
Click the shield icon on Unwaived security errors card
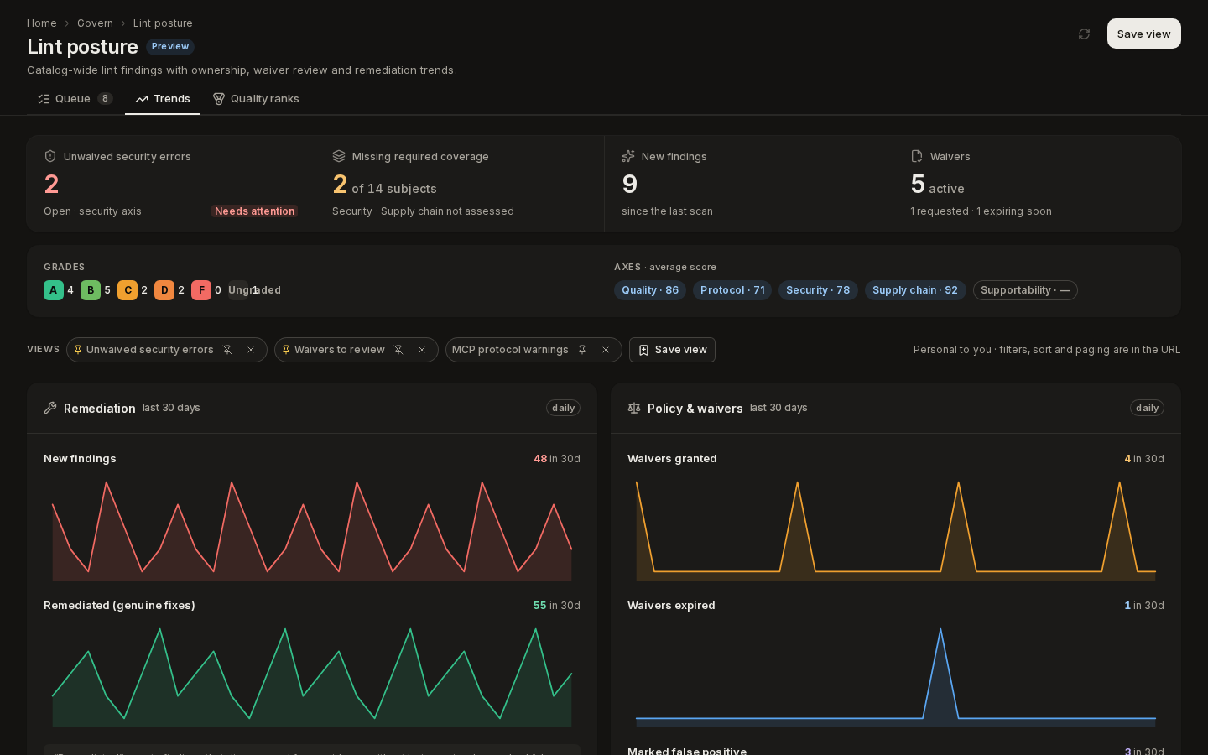pyautogui.click(x=50, y=156)
